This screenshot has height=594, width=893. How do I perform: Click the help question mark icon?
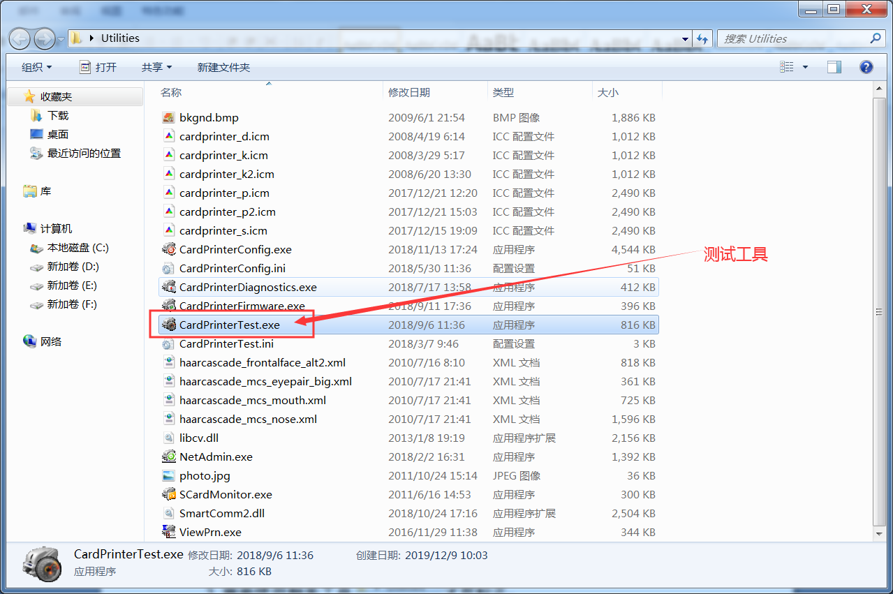[x=866, y=67]
